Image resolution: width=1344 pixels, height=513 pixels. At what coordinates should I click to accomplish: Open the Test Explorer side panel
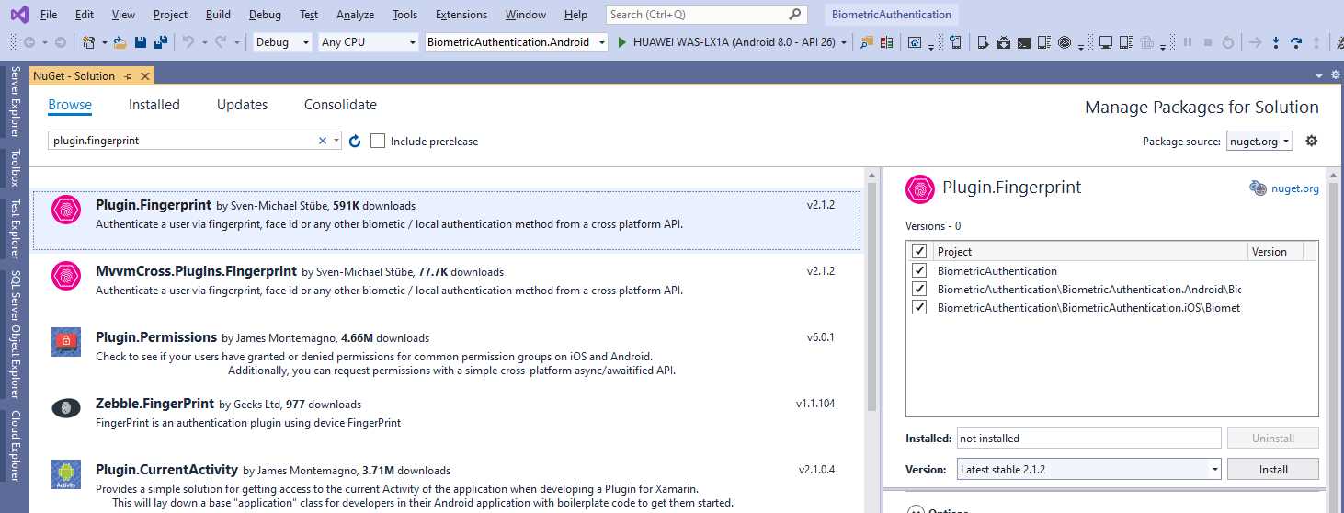pos(15,230)
